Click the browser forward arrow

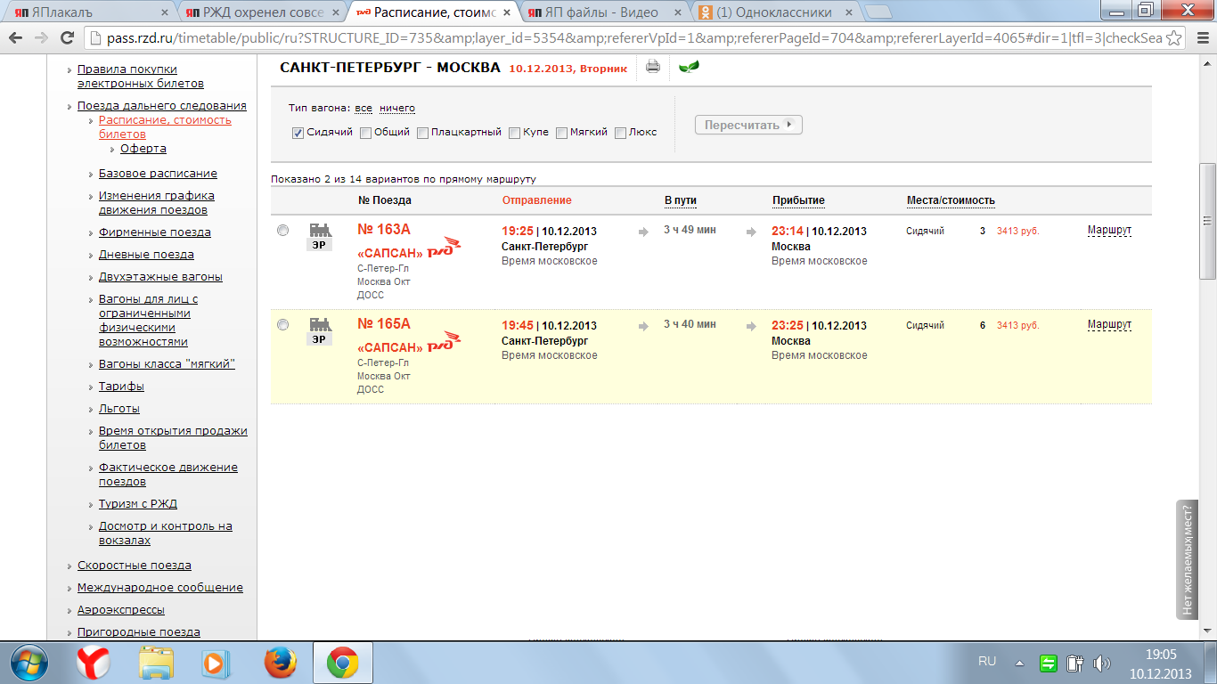click(41, 38)
